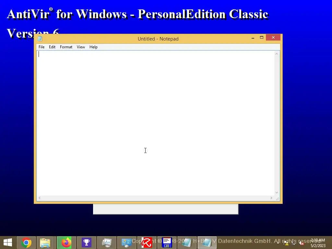Open the clock showing 5/2/2023
The image size is (332, 249).
click(x=318, y=243)
